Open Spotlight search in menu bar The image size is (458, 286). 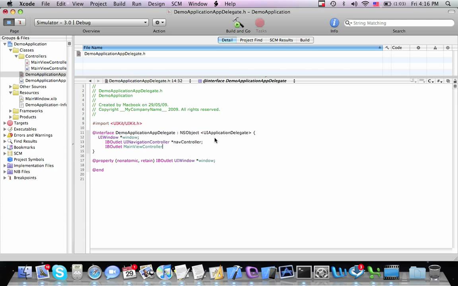[x=448, y=4]
